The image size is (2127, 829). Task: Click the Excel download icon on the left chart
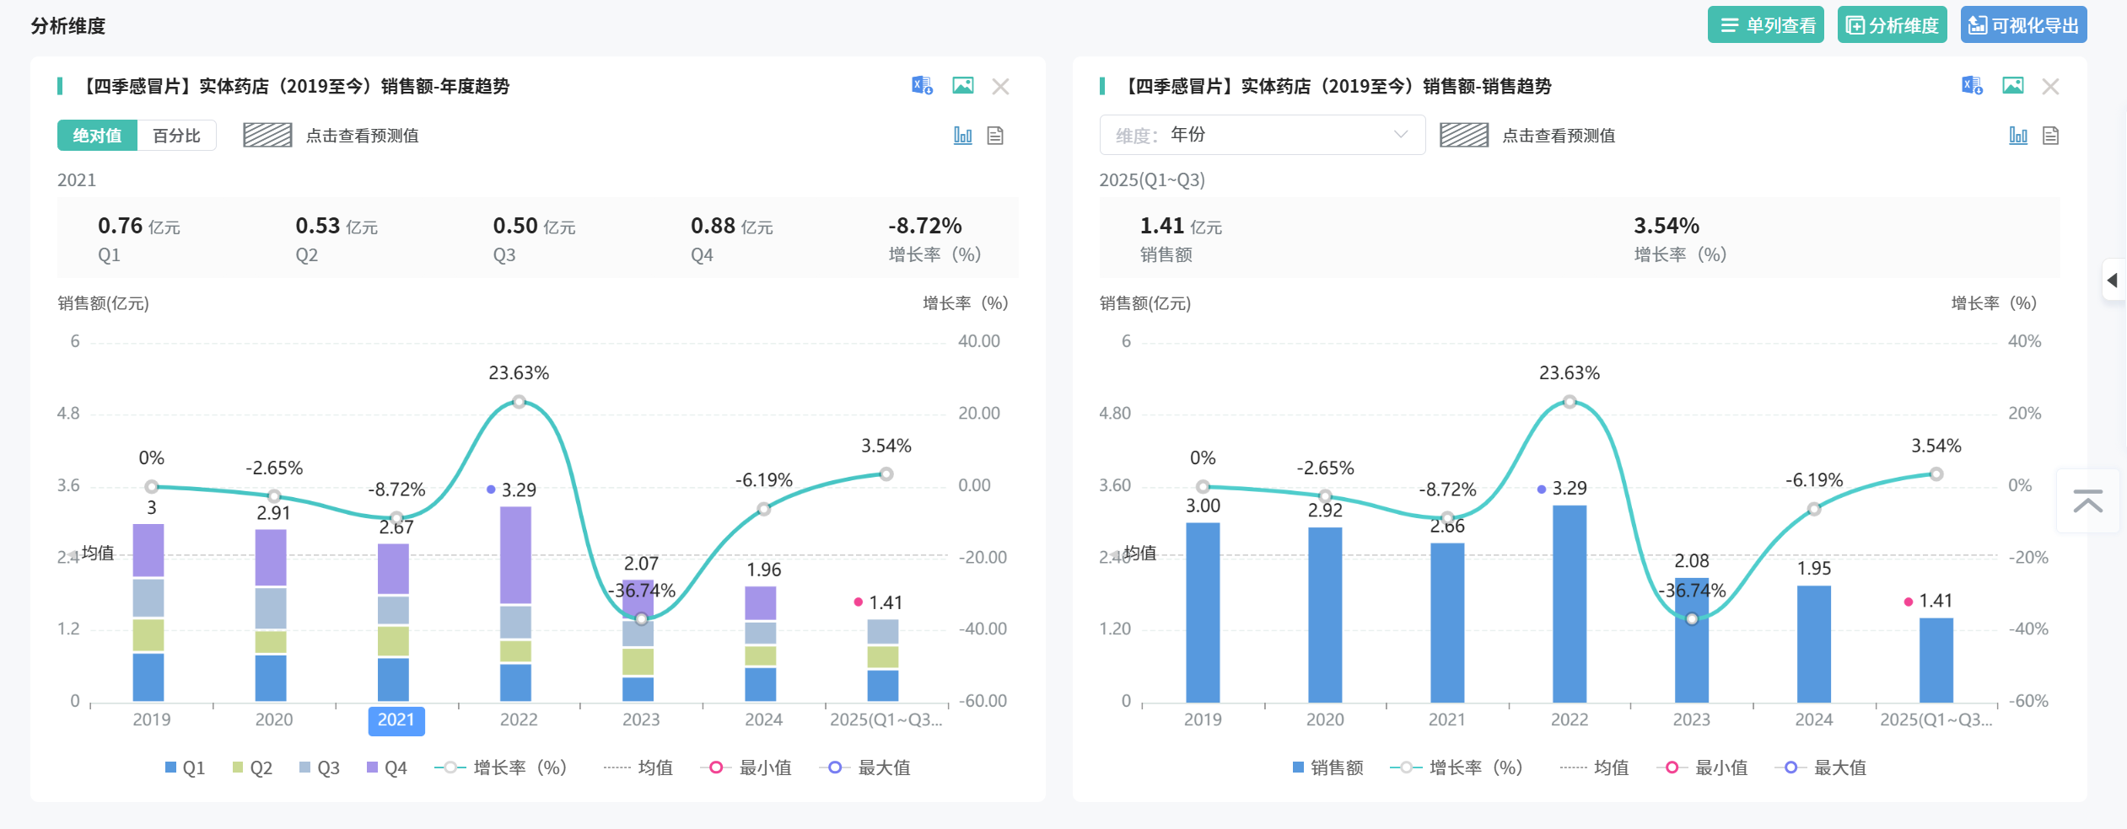921,85
